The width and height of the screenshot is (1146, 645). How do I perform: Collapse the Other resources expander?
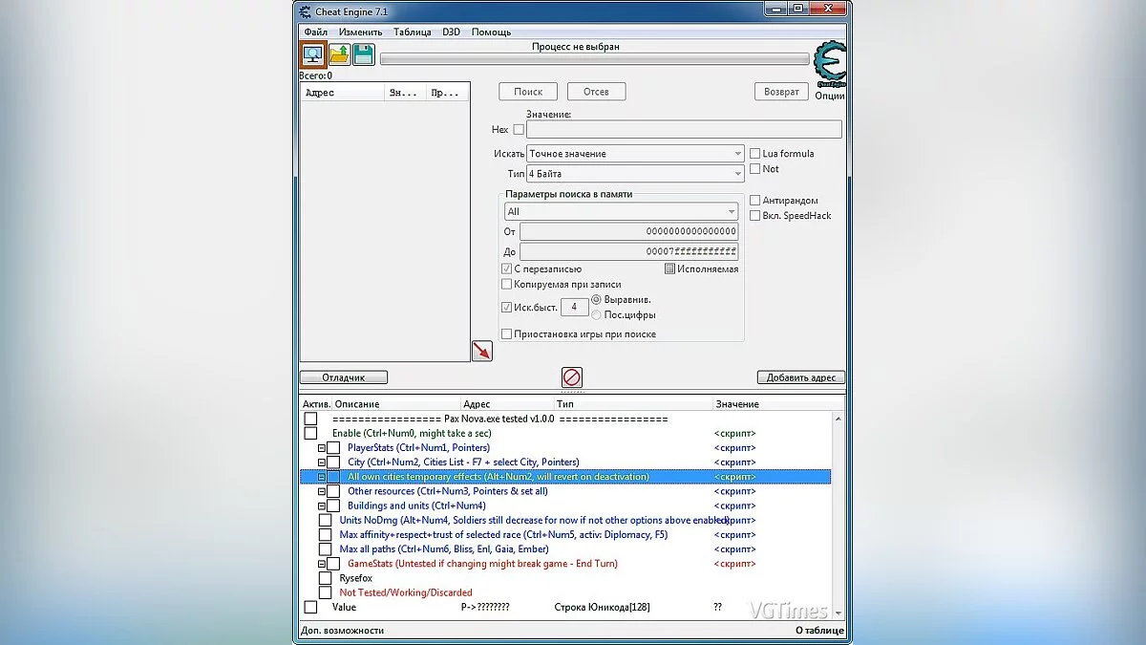click(x=322, y=491)
